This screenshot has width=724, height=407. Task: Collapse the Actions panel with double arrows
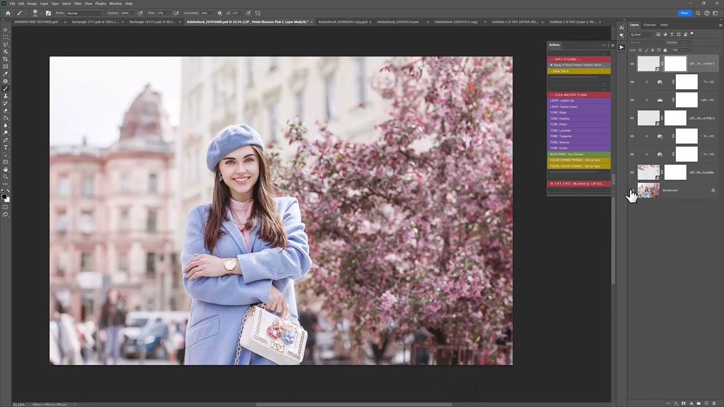604,45
